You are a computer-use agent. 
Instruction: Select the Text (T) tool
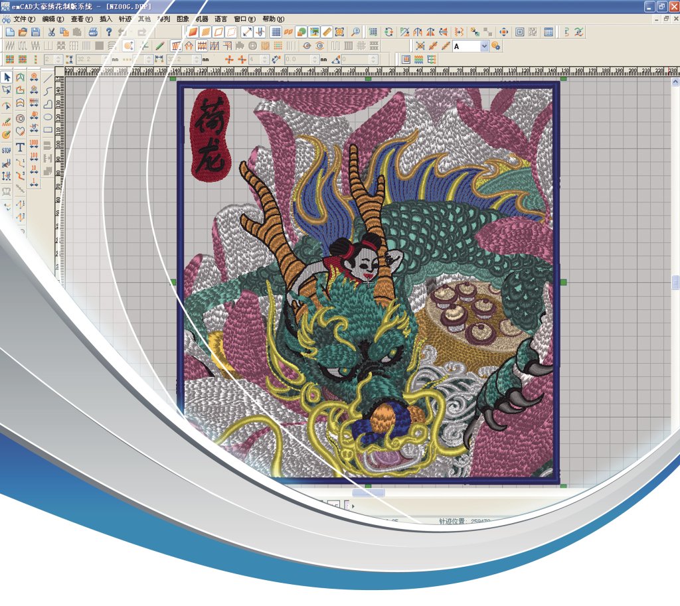click(x=20, y=148)
